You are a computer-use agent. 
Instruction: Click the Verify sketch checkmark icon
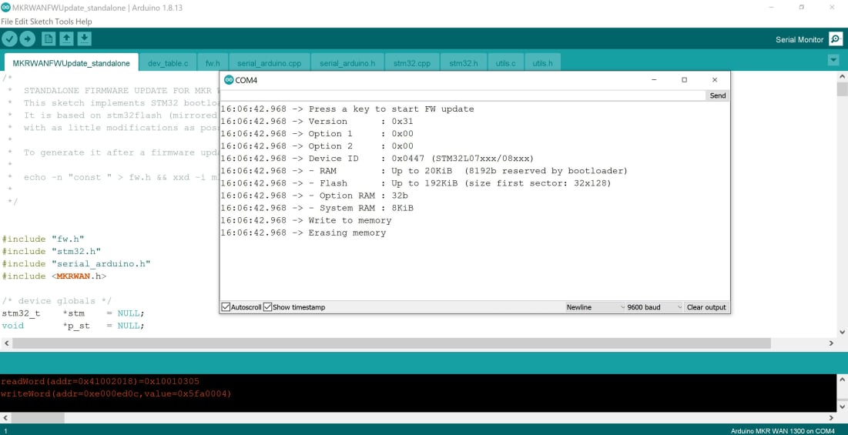[x=10, y=39]
